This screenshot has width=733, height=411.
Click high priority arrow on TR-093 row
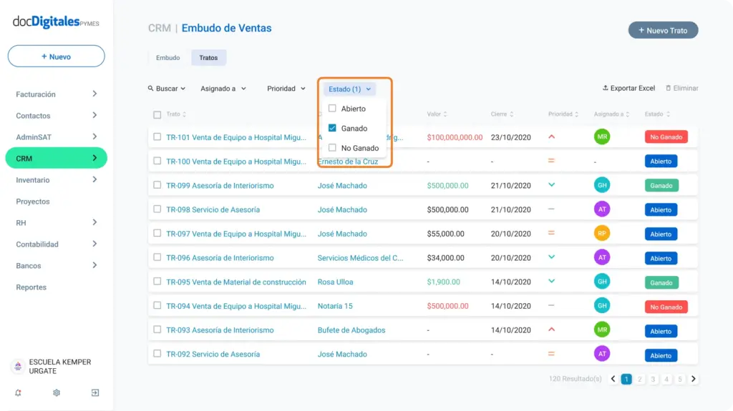click(552, 330)
